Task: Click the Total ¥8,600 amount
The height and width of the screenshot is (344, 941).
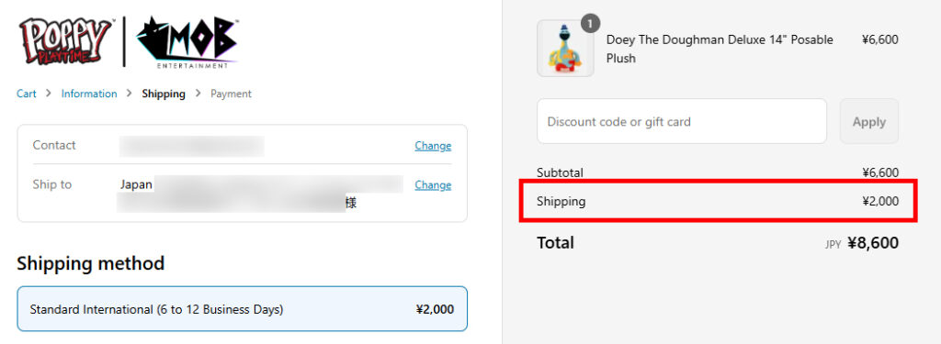Action: click(873, 243)
